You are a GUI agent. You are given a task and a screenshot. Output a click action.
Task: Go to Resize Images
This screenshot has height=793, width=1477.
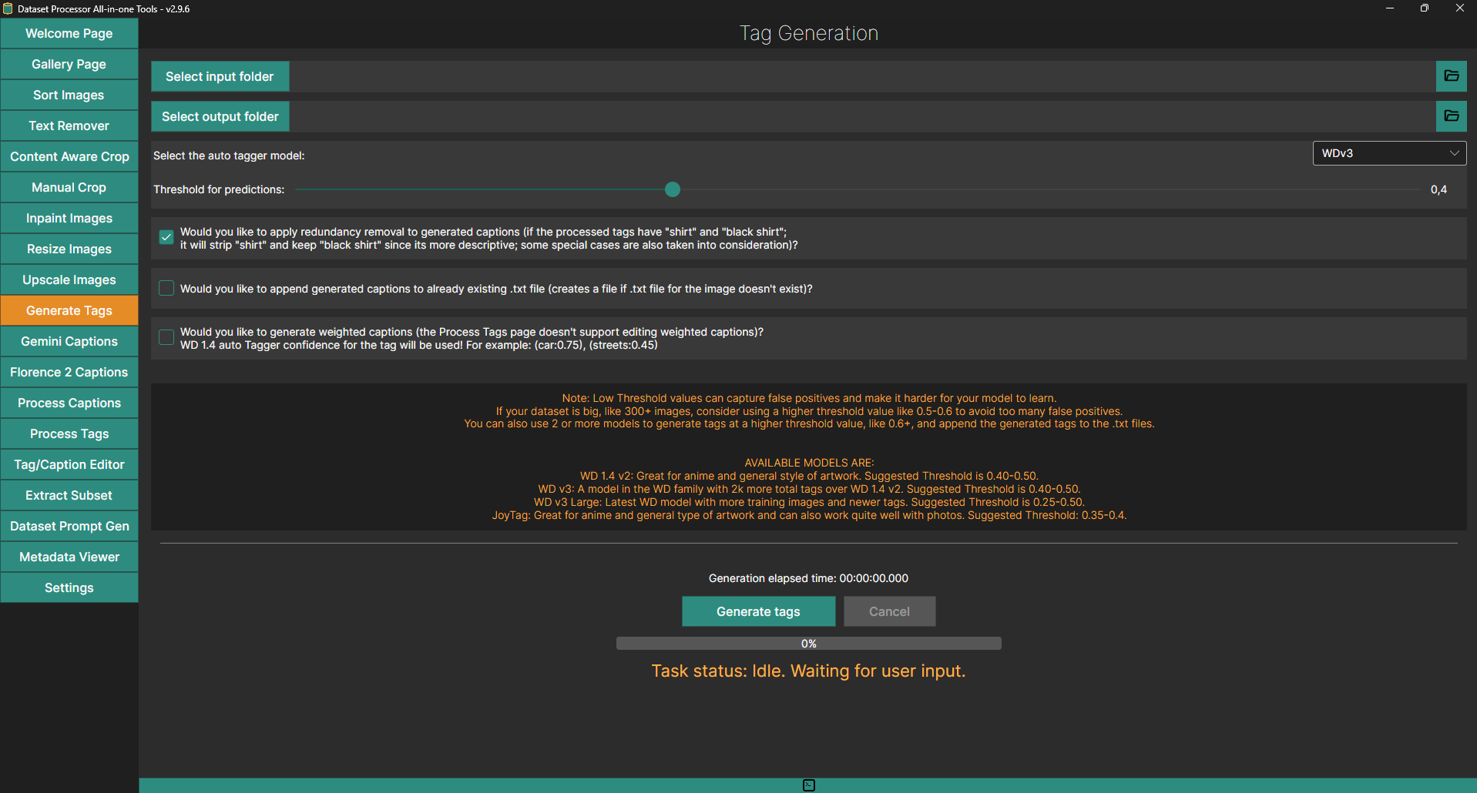click(x=69, y=249)
